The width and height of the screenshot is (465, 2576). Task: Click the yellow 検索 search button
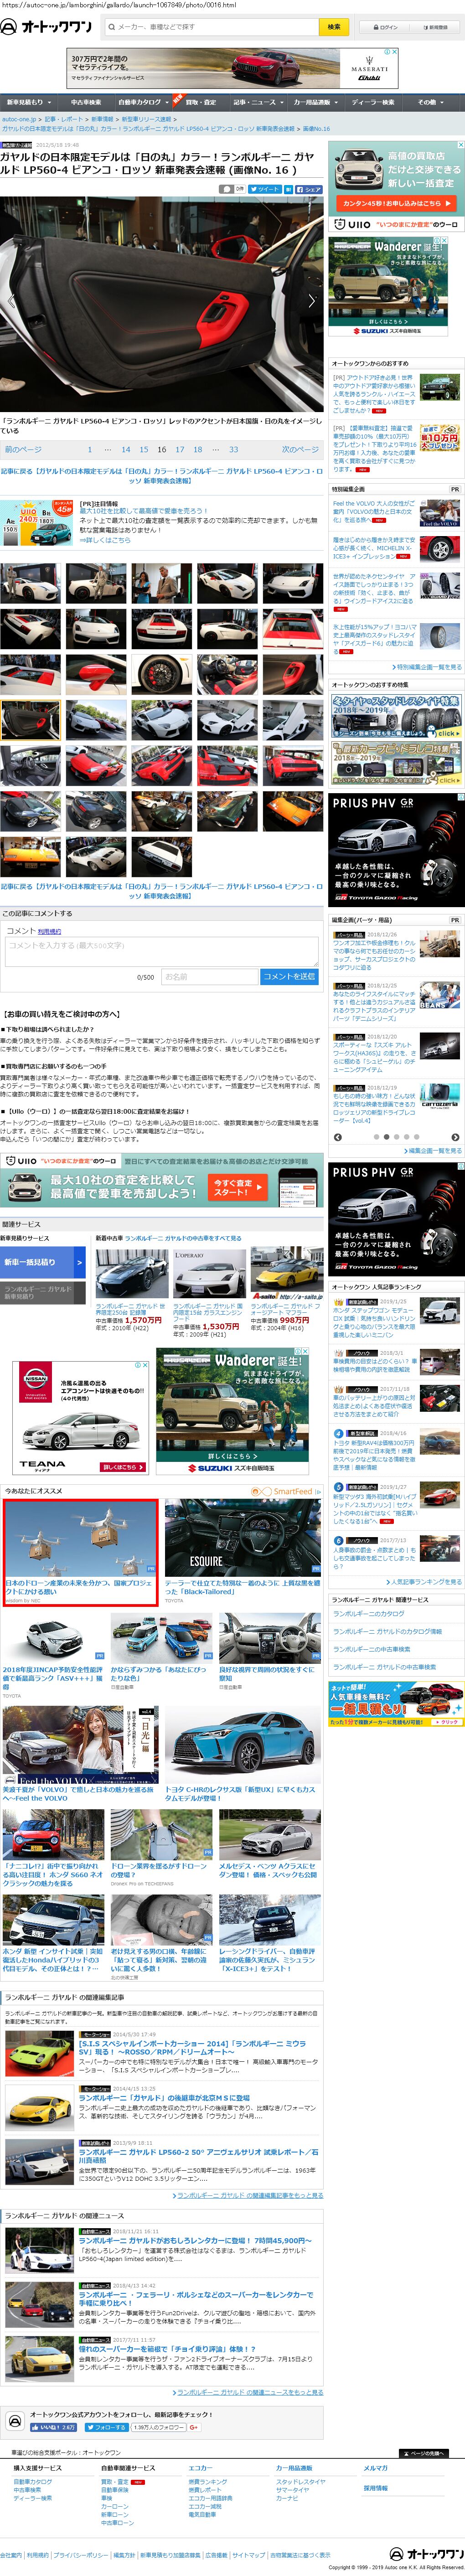(x=334, y=27)
